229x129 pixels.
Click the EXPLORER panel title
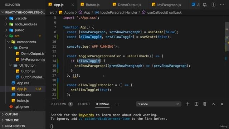(x=13, y=5)
